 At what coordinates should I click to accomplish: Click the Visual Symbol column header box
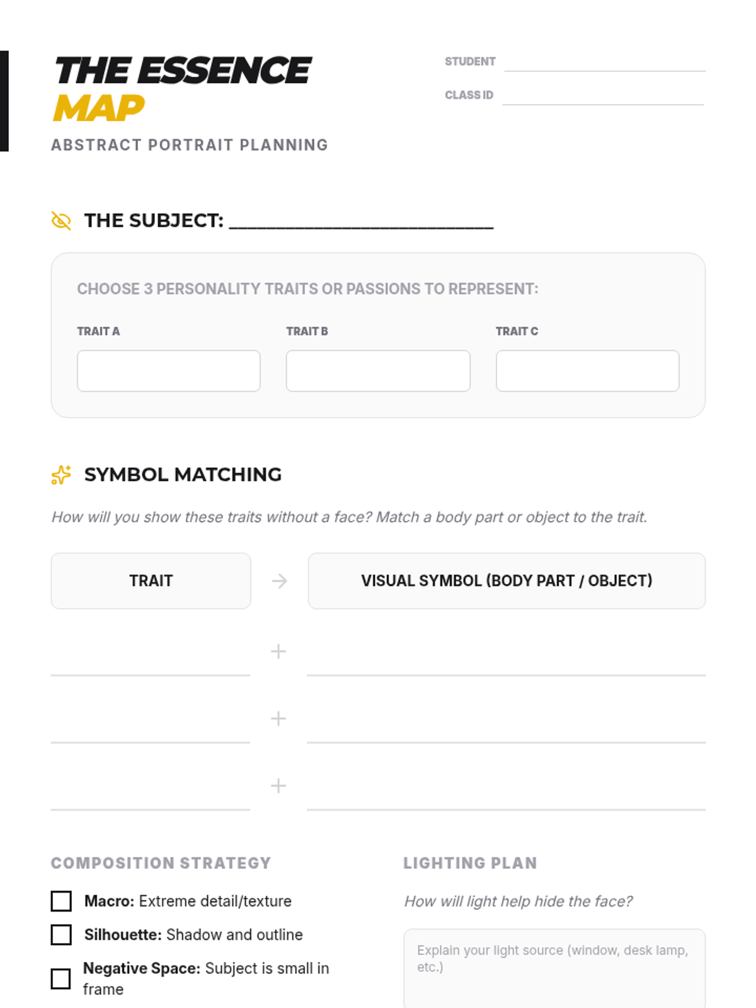507,581
